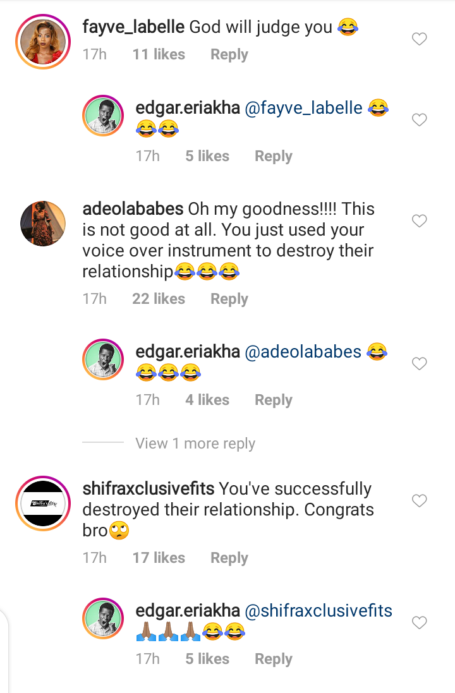Like fayve_labelle's "God will judge you" comment

(419, 40)
